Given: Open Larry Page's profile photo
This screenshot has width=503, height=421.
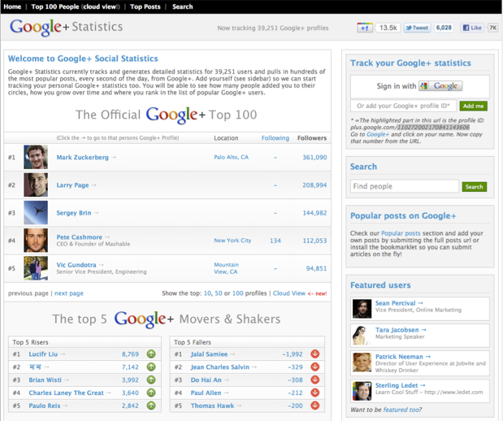Looking at the screenshot, I should 36,184.
